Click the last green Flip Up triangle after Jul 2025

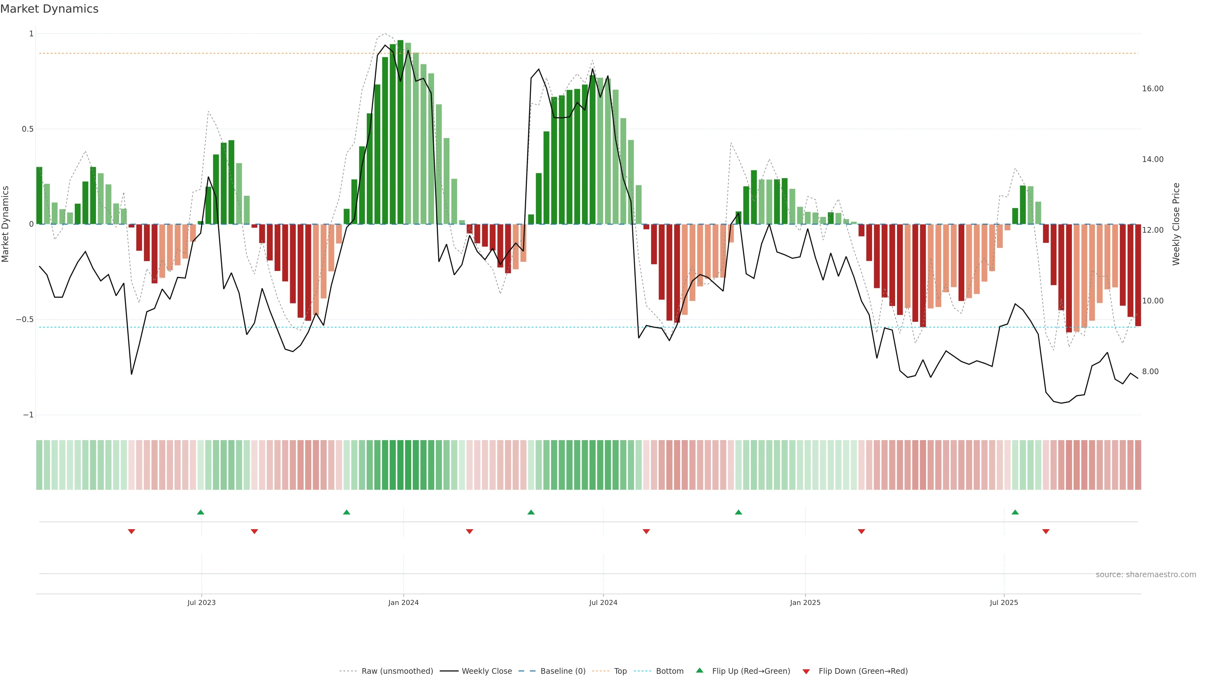[x=1015, y=512]
